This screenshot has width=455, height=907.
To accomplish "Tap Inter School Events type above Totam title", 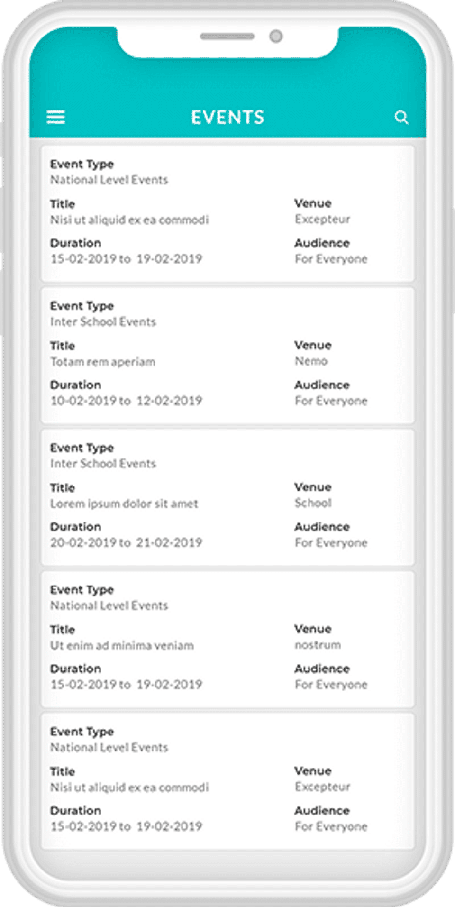I will [x=103, y=322].
